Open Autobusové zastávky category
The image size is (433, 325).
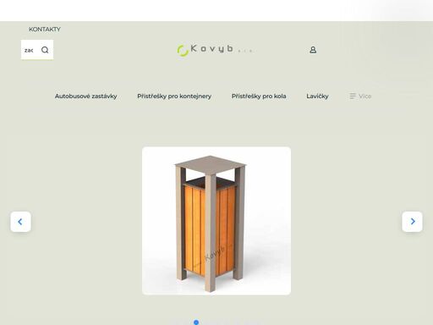[x=85, y=96]
